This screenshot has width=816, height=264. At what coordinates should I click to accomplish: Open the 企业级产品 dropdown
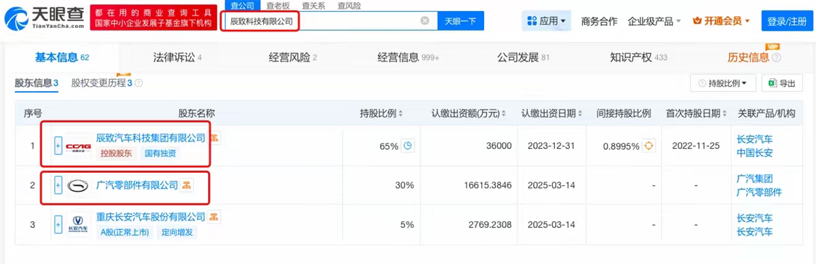(654, 21)
